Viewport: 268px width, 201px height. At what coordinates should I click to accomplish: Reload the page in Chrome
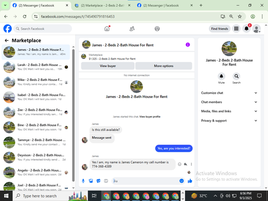click(x=25, y=17)
